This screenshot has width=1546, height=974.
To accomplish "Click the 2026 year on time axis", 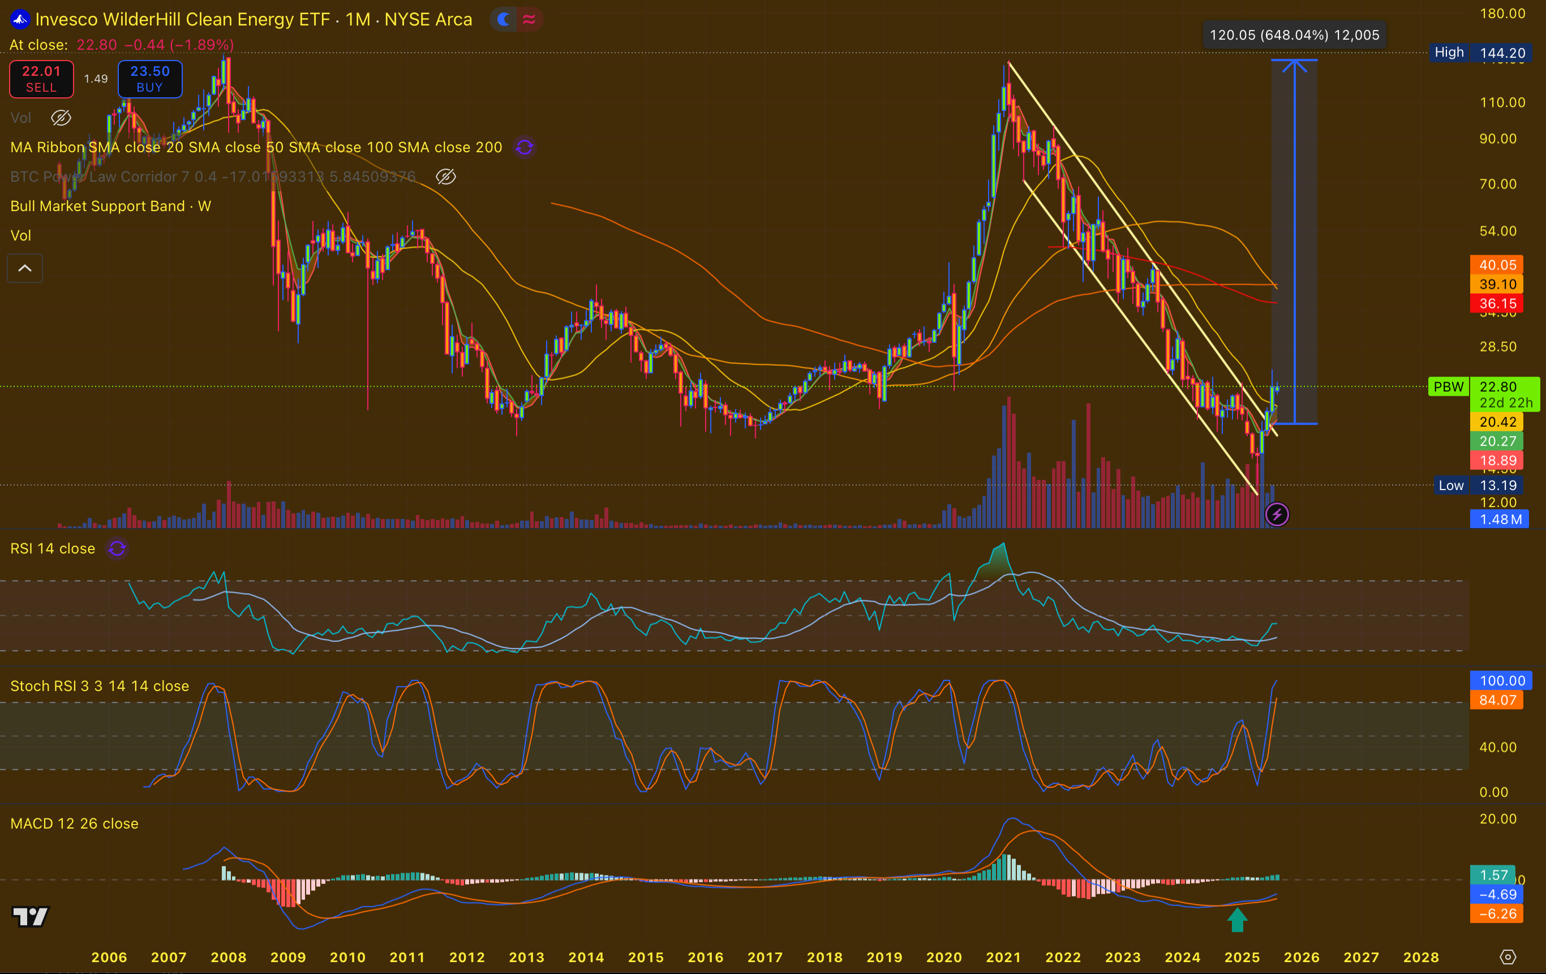I will point(1302,956).
